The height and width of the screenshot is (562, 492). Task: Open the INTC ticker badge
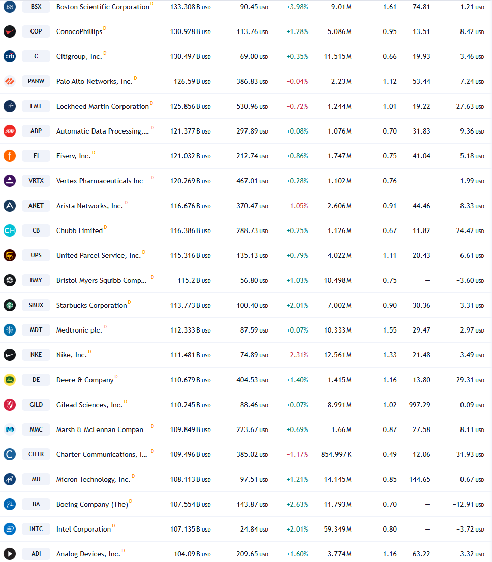point(36,529)
